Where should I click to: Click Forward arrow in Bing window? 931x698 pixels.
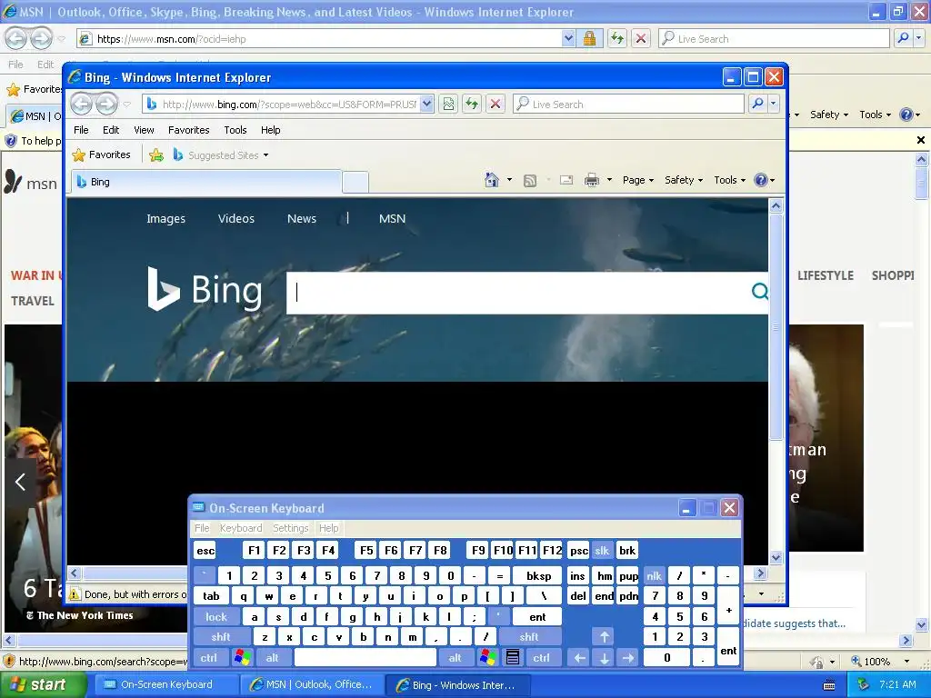click(107, 104)
